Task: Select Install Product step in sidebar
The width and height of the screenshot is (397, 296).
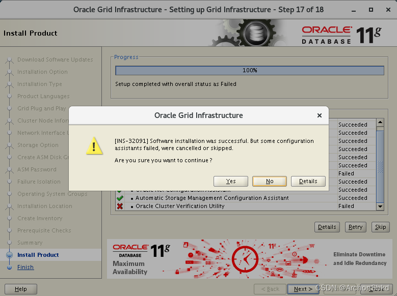Action: (x=38, y=255)
